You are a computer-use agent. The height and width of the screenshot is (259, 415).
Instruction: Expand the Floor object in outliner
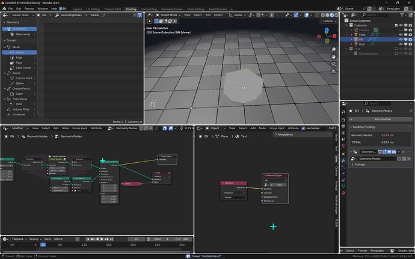pyautogui.click(x=351, y=35)
